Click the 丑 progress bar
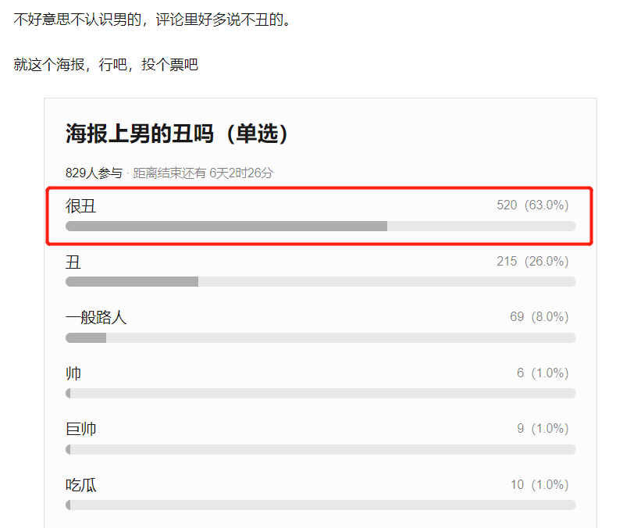The height and width of the screenshot is (528, 623). click(321, 281)
